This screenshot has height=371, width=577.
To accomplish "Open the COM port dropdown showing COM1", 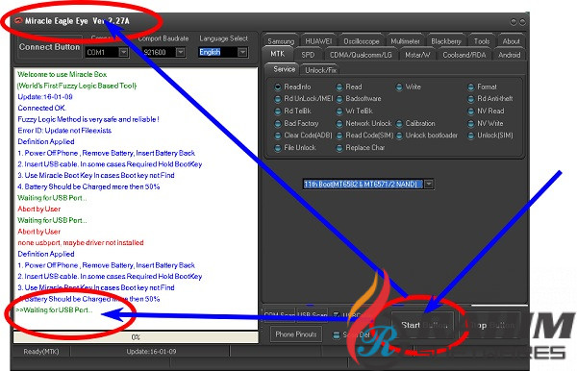I will click(124, 52).
